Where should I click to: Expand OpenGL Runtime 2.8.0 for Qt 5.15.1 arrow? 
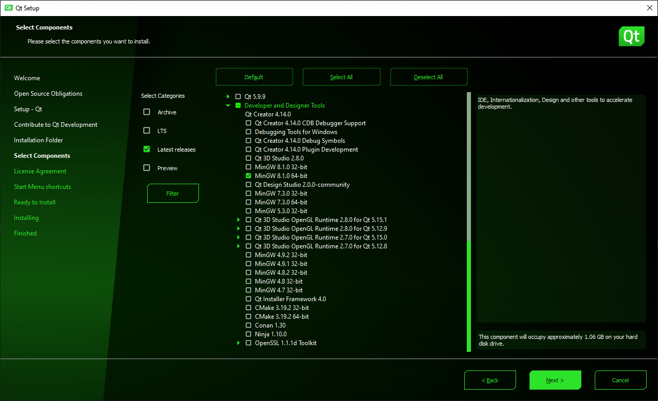click(238, 220)
